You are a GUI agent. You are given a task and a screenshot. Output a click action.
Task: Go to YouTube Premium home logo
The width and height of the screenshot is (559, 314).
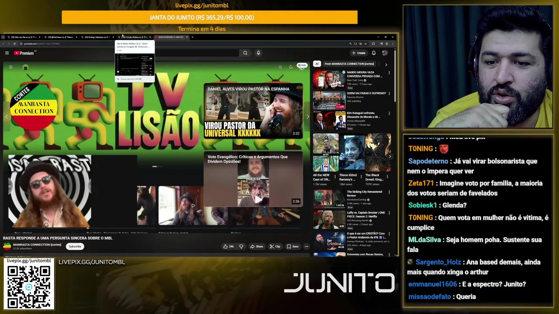pyautogui.click(x=24, y=53)
